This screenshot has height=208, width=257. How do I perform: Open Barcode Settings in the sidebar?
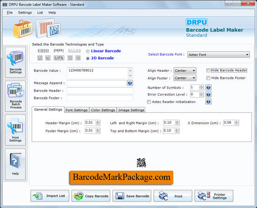(15, 62)
